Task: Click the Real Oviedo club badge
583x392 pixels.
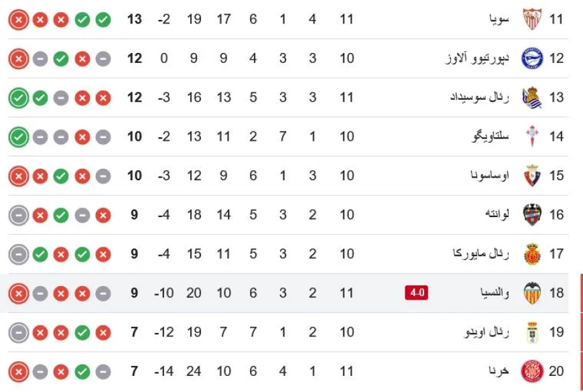Action: pos(532,332)
